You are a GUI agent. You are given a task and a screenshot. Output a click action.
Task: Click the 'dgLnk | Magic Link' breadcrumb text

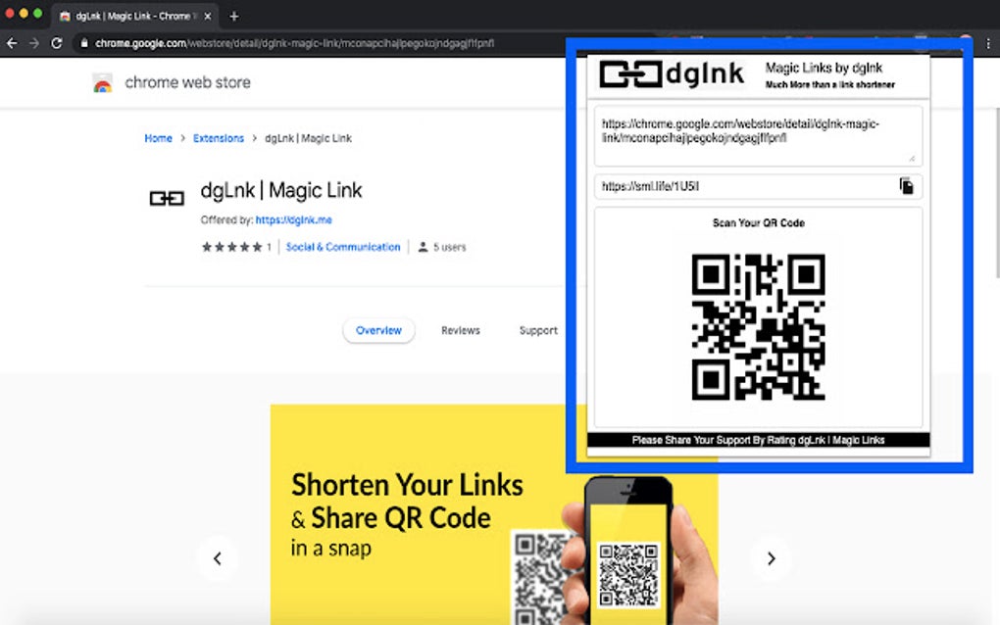click(x=308, y=138)
